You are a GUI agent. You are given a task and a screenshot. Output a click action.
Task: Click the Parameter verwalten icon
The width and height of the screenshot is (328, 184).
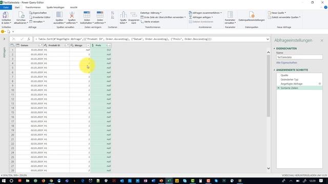[x=230, y=15]
